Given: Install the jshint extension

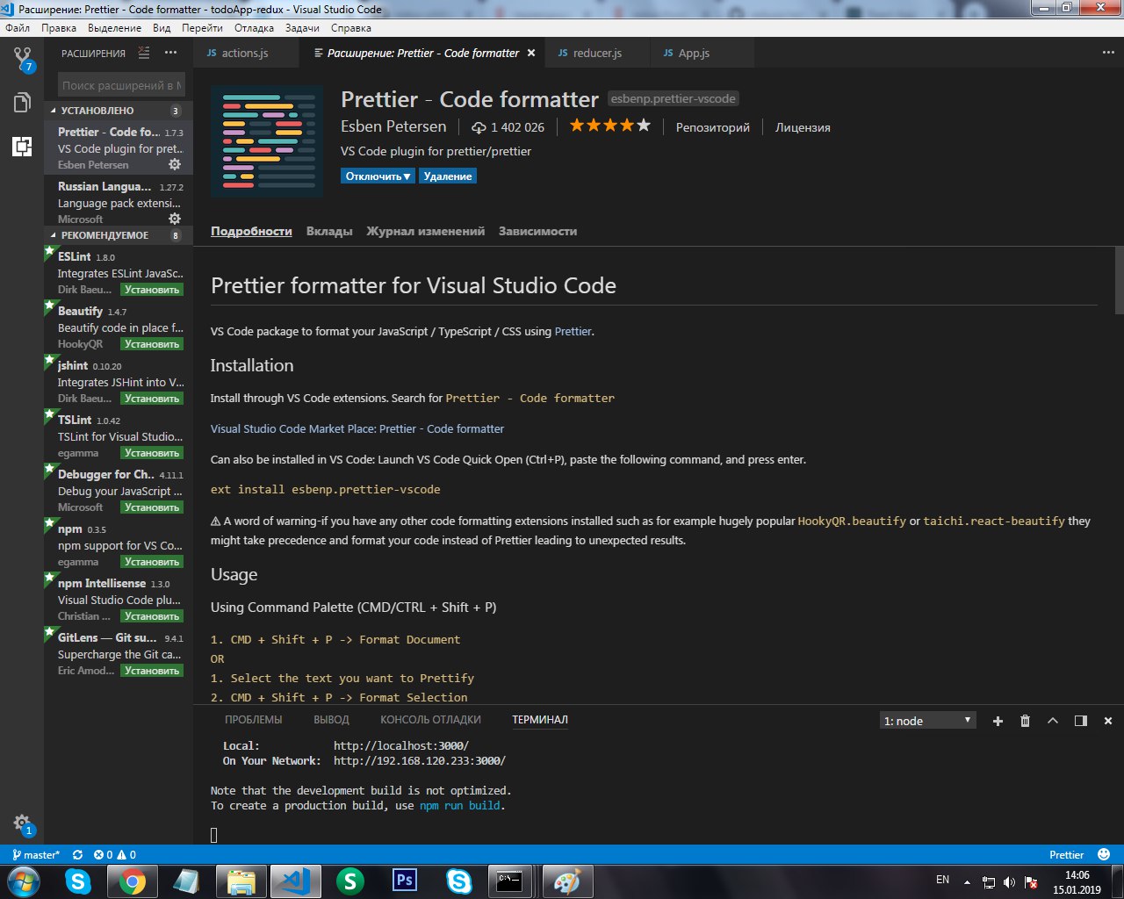Looking at the screenshot, I should click(x=151, y=399).
